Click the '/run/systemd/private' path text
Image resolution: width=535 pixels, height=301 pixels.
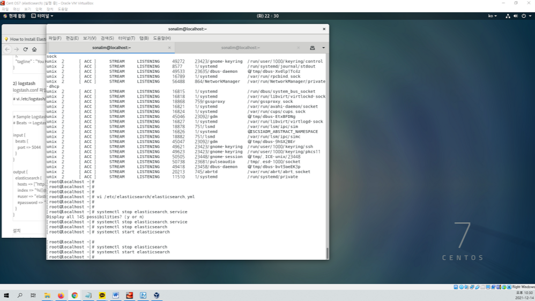273,177
